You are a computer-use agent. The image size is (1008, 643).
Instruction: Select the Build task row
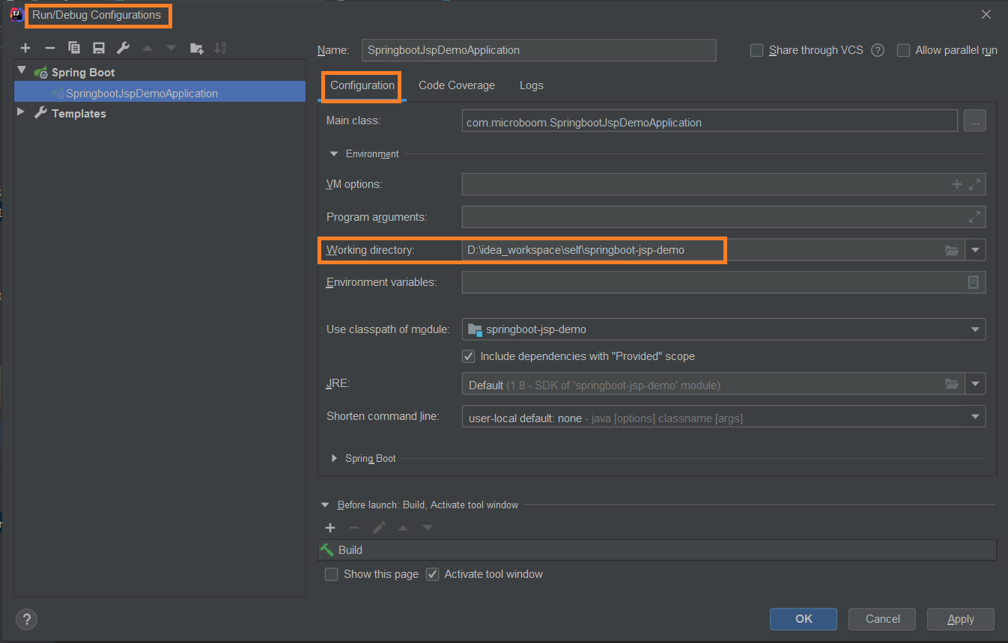tap(658, 550)
